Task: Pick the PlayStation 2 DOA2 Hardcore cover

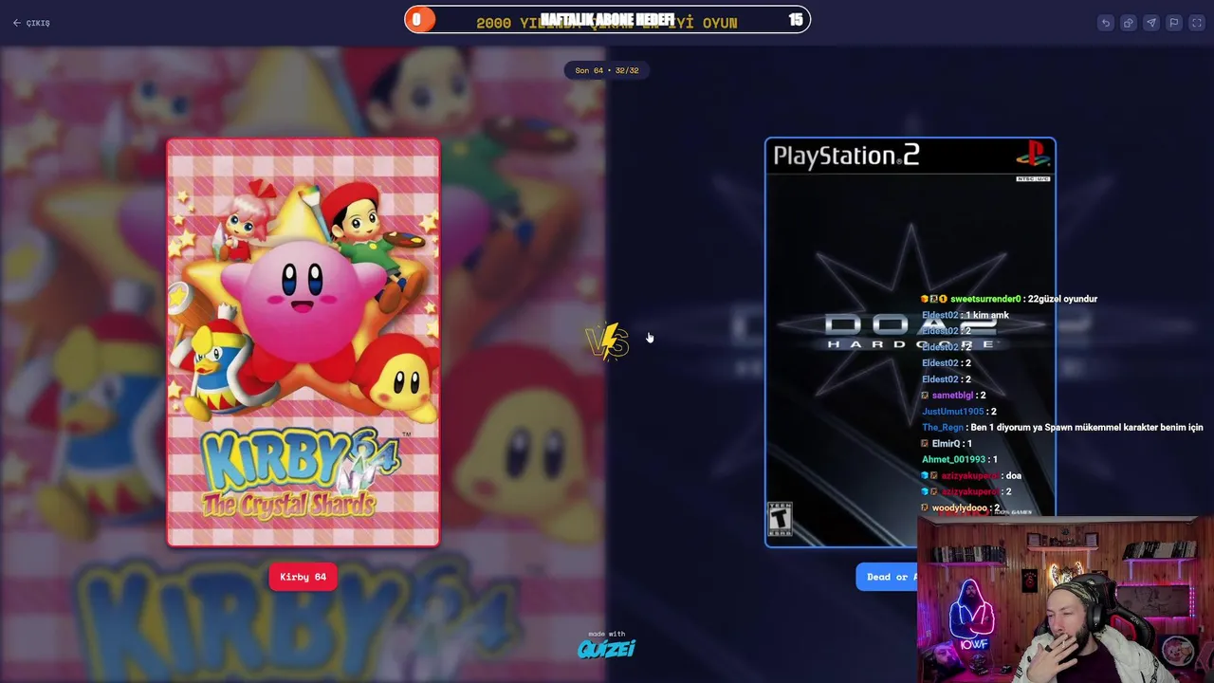Action: tap(910, 342)
